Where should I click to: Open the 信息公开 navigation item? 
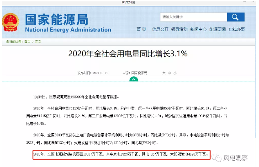click(x=160, y=29)
